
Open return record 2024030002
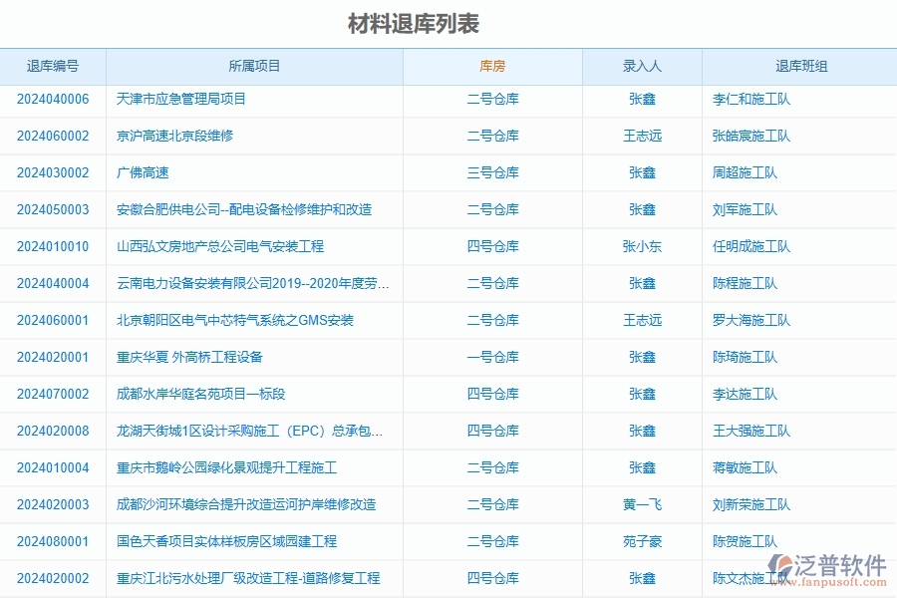(52, 172)
